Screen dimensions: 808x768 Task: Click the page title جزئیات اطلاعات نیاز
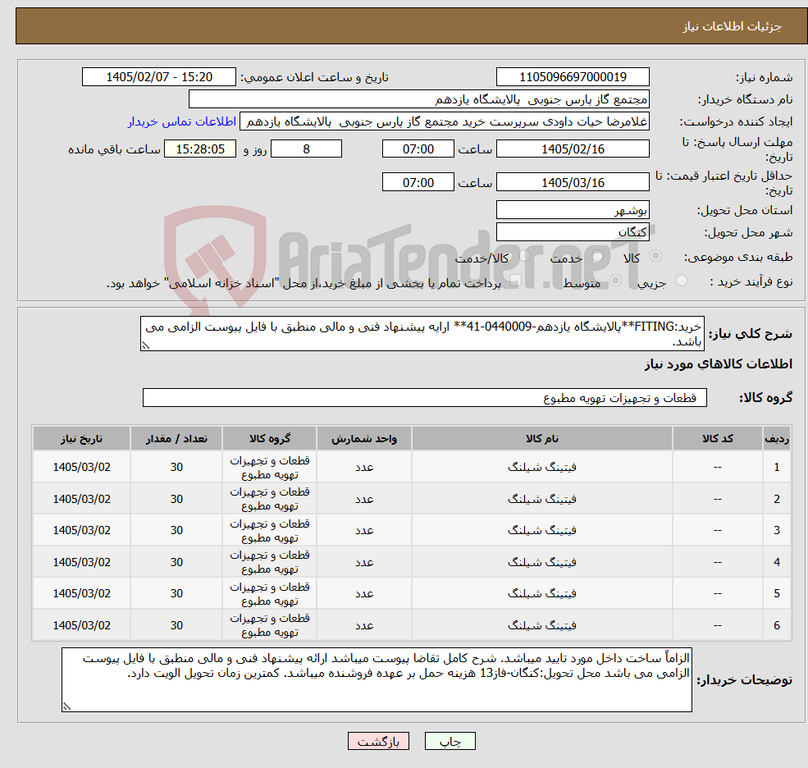point(733,26)
